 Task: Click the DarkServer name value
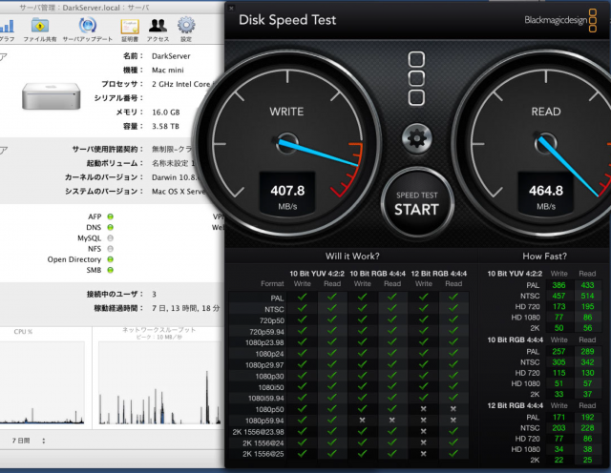click(171, 56)
